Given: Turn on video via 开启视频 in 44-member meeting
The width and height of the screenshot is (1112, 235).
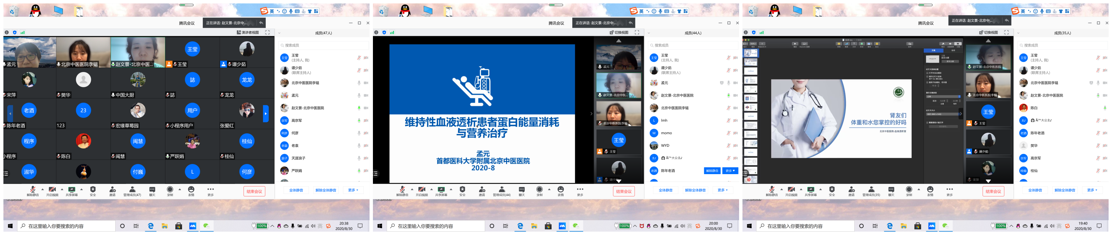Looking at the screenshot, I should click(422, 190).
